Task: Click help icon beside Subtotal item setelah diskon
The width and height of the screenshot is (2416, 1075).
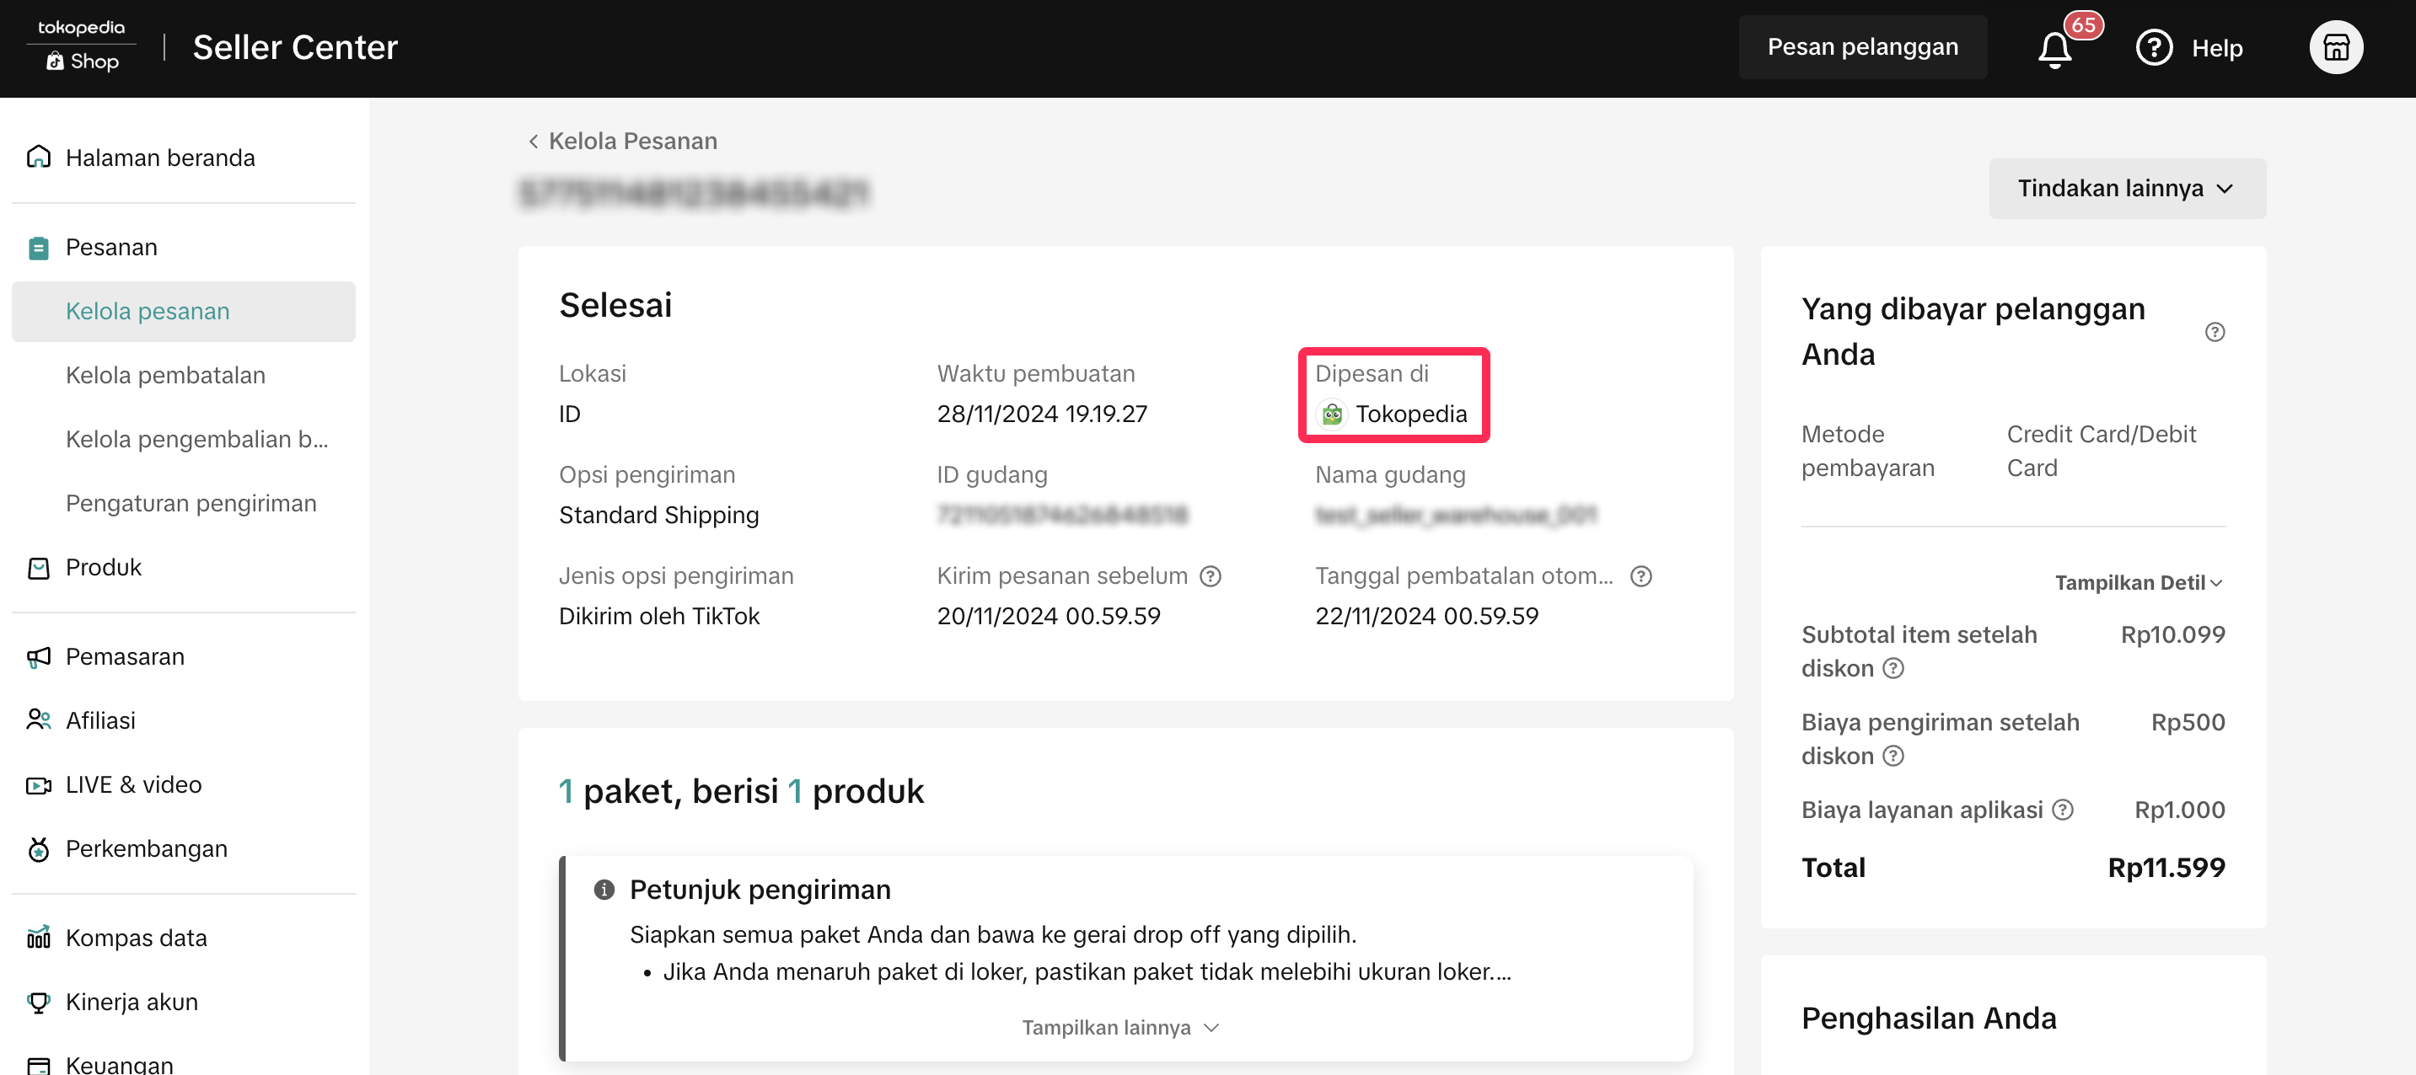Action: coord(1893,668)
